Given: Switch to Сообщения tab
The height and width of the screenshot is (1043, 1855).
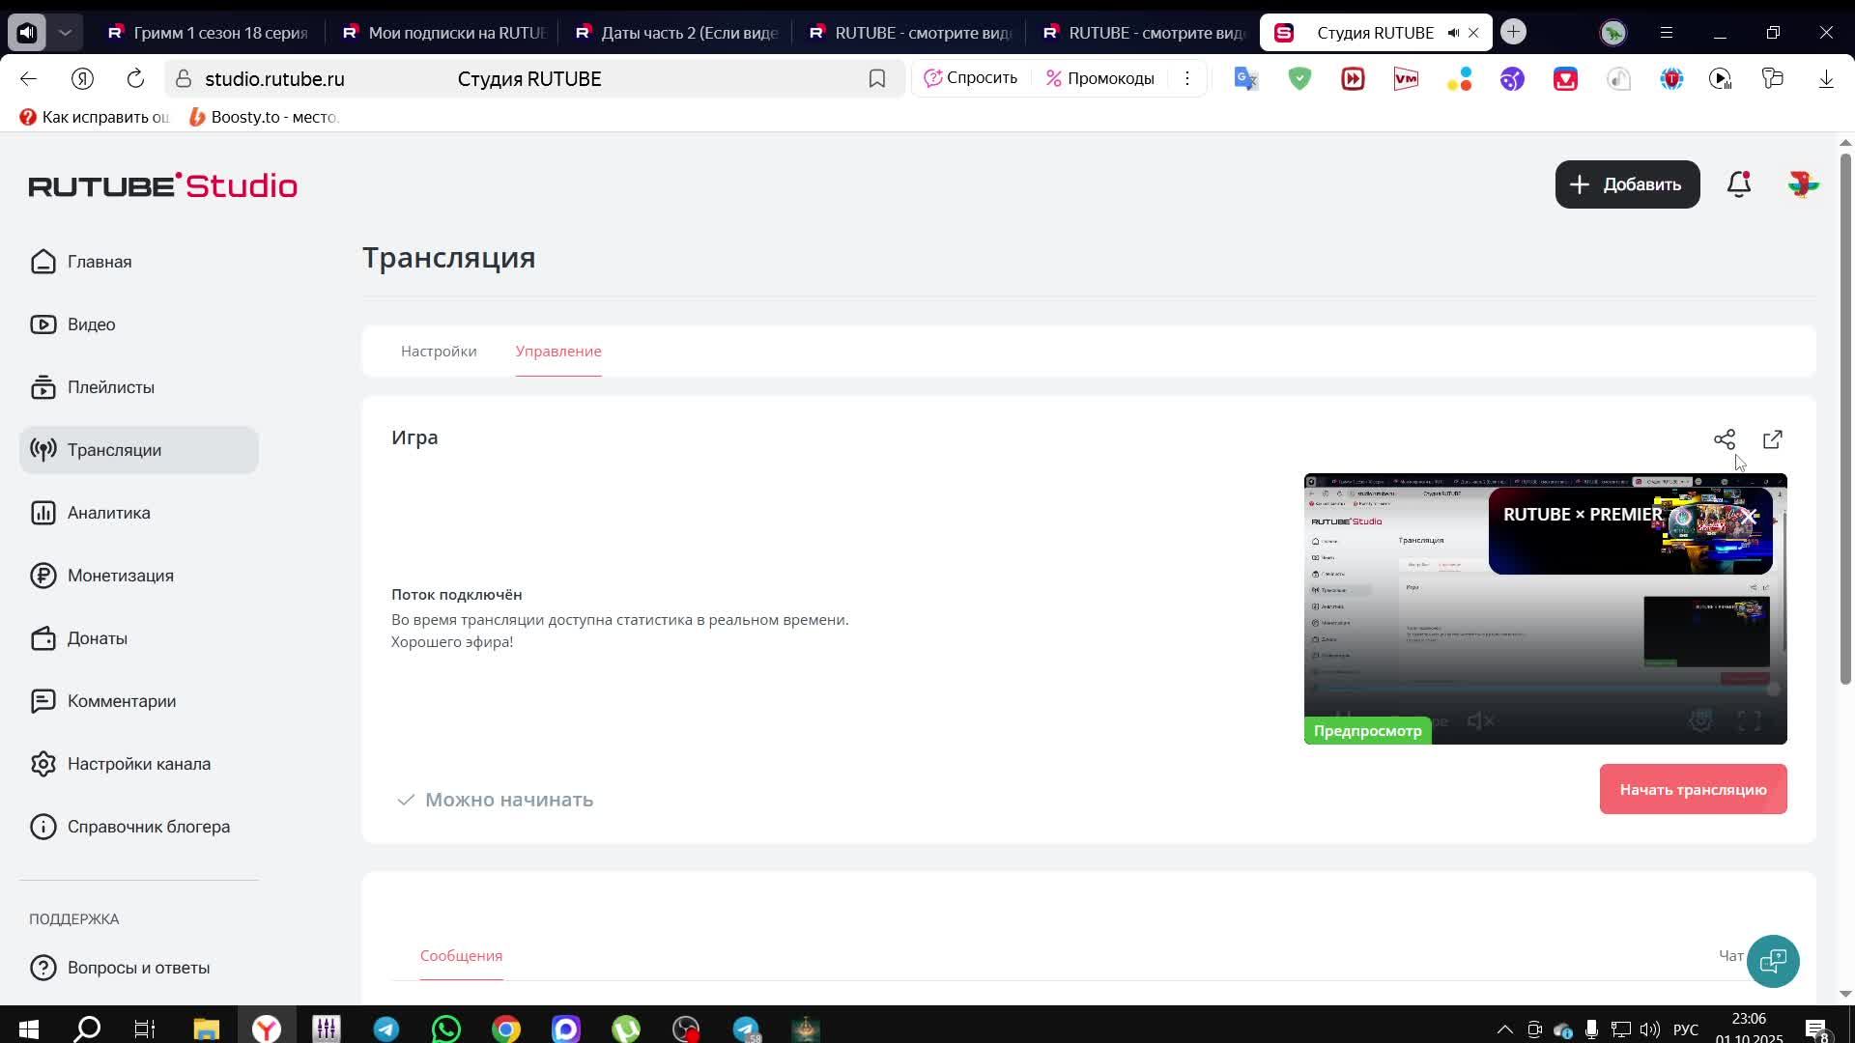Looking at the screenshot, I should click(461, 956).
